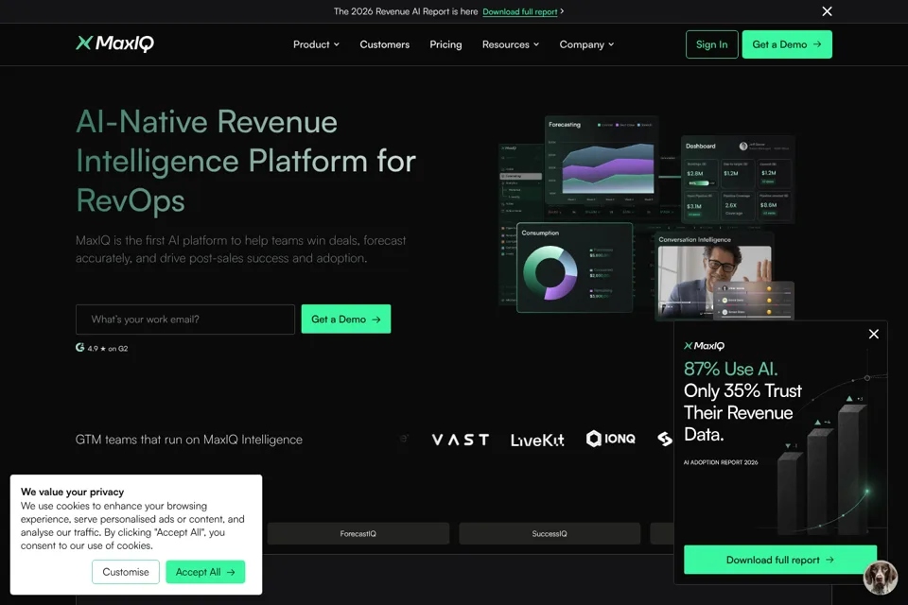908x605 pixels.
Task: Click the Conversation Intelligence video card
Action: coord(715,277)
